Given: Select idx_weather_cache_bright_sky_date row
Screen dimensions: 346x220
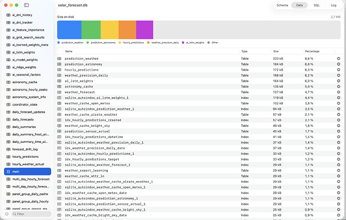Looking at the screenshot, I should (x=199, y=215).
